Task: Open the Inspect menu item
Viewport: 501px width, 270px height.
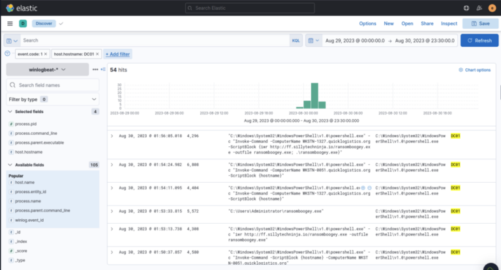Action: [449, 23]
